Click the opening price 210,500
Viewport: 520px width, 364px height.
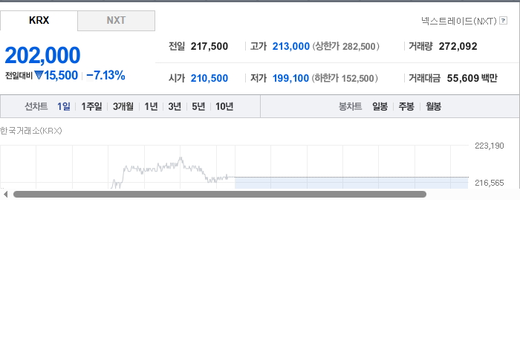tap(209, 78)
